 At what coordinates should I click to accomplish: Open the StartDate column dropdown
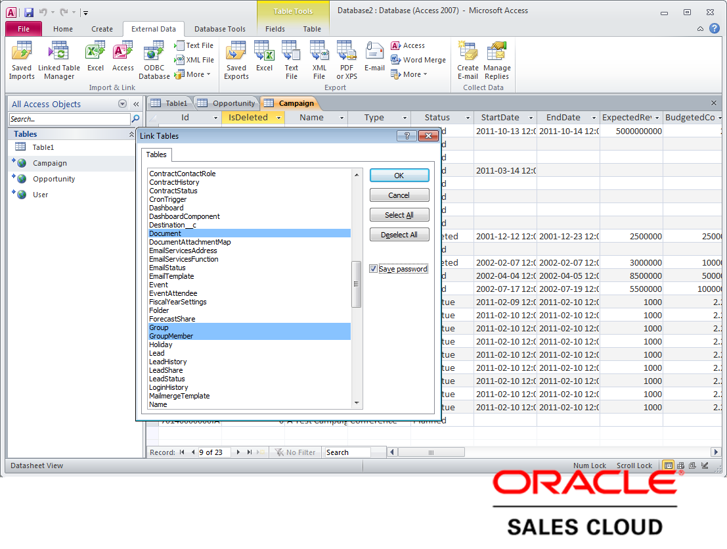tap(531, 118)
